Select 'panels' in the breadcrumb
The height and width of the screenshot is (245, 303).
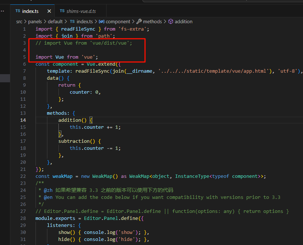pyautogui.click(x=35, y=22)
